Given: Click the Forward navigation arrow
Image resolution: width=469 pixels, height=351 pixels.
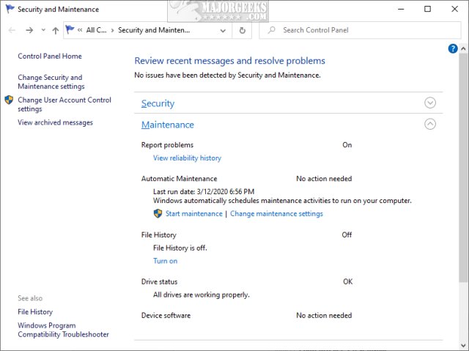Looking at the screenshot, I should coord(29,30).
